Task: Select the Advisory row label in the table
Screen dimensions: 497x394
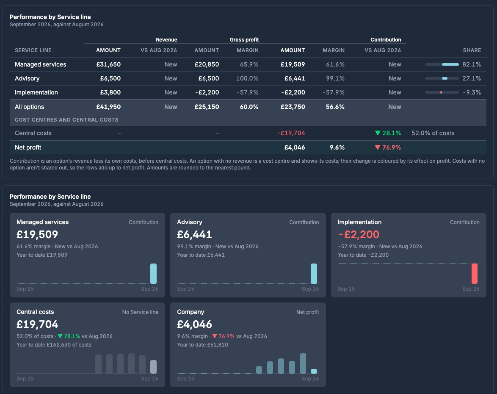Action: (x=27, y=78)
